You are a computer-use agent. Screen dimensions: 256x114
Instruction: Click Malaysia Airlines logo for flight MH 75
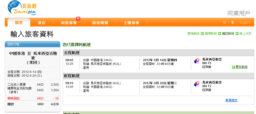tap(197, 61)
